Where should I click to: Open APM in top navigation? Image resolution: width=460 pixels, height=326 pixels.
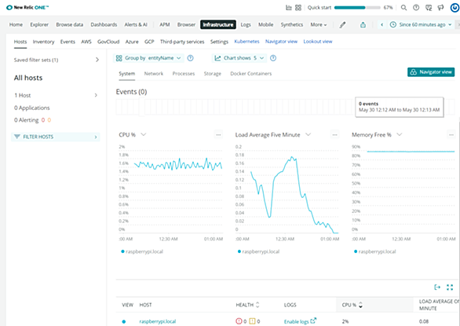click(165, 24)
